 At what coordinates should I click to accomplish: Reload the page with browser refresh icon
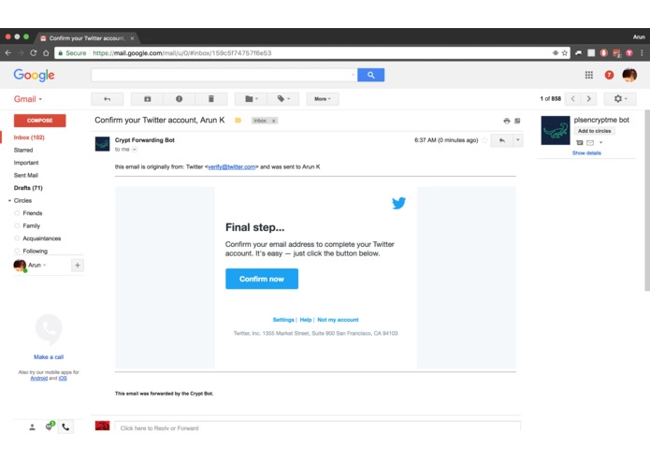33,53
